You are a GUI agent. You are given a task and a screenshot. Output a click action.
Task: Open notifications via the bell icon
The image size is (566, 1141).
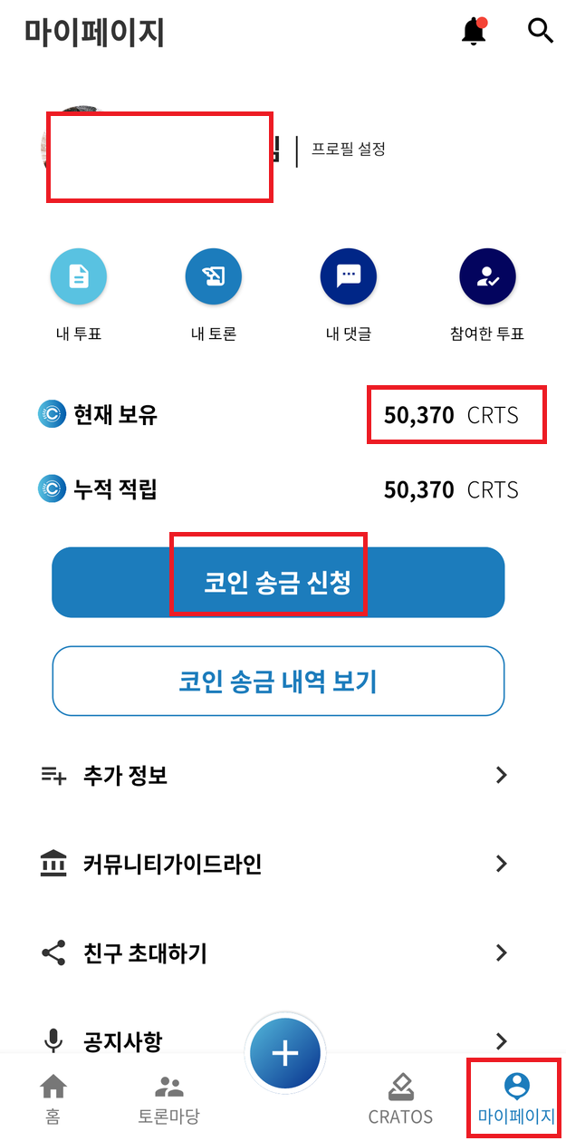pos(474,31)
